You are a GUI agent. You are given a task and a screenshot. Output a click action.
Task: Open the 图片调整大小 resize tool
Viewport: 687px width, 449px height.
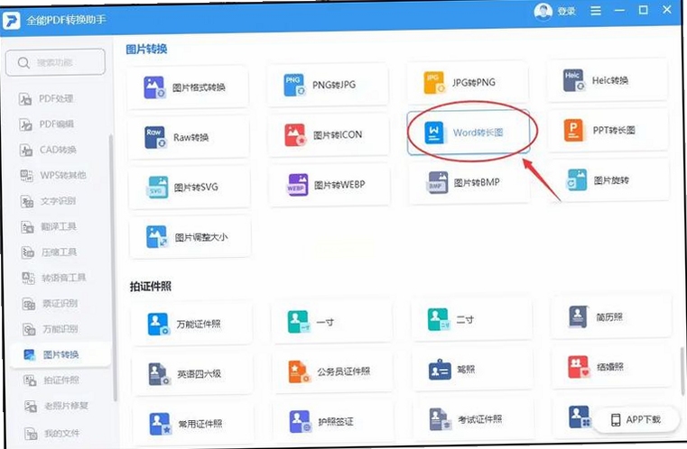[x=190, y=237]
